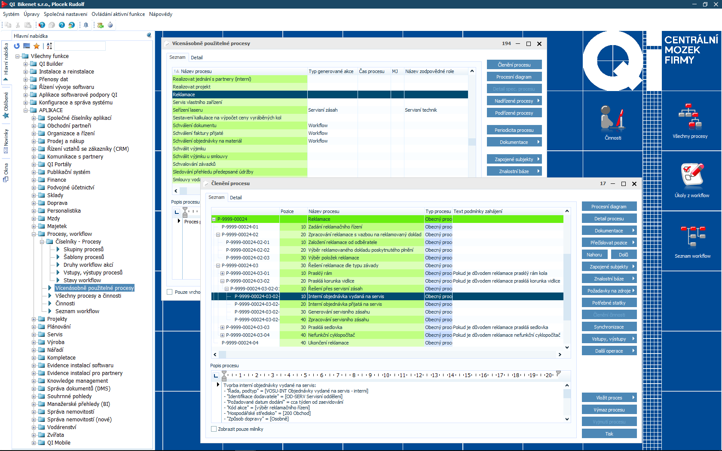
Task: Click the A-Z sort icon
Action: [x=49, y=46]
